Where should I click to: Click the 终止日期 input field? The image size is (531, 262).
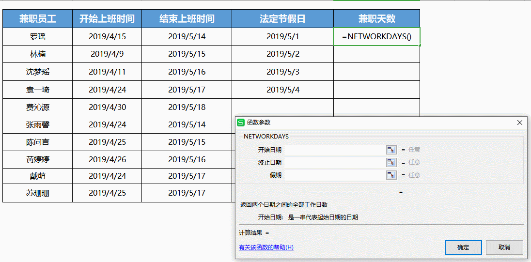click(335, 163)
